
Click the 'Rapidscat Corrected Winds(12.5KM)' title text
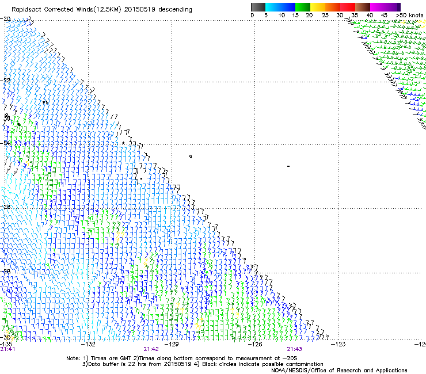(66, 10)
